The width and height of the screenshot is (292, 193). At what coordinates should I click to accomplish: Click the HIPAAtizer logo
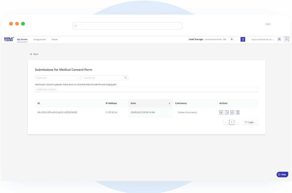9,39
